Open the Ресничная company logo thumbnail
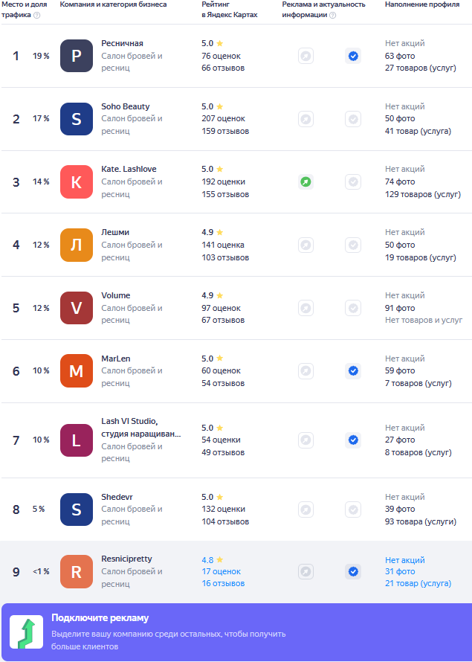Viewport: 472px width, 662px height. (x=77, y=56)
